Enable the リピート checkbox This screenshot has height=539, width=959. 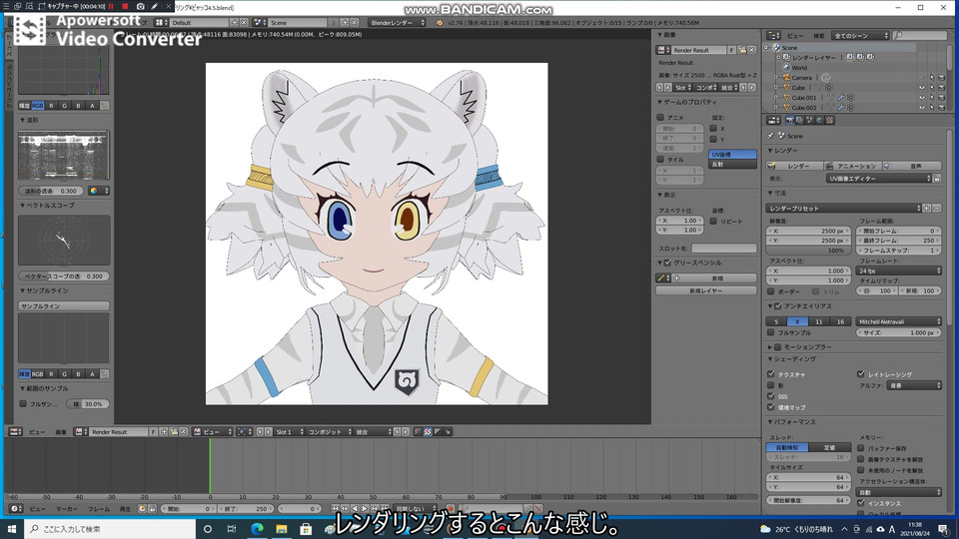click(x=713, y=222)
